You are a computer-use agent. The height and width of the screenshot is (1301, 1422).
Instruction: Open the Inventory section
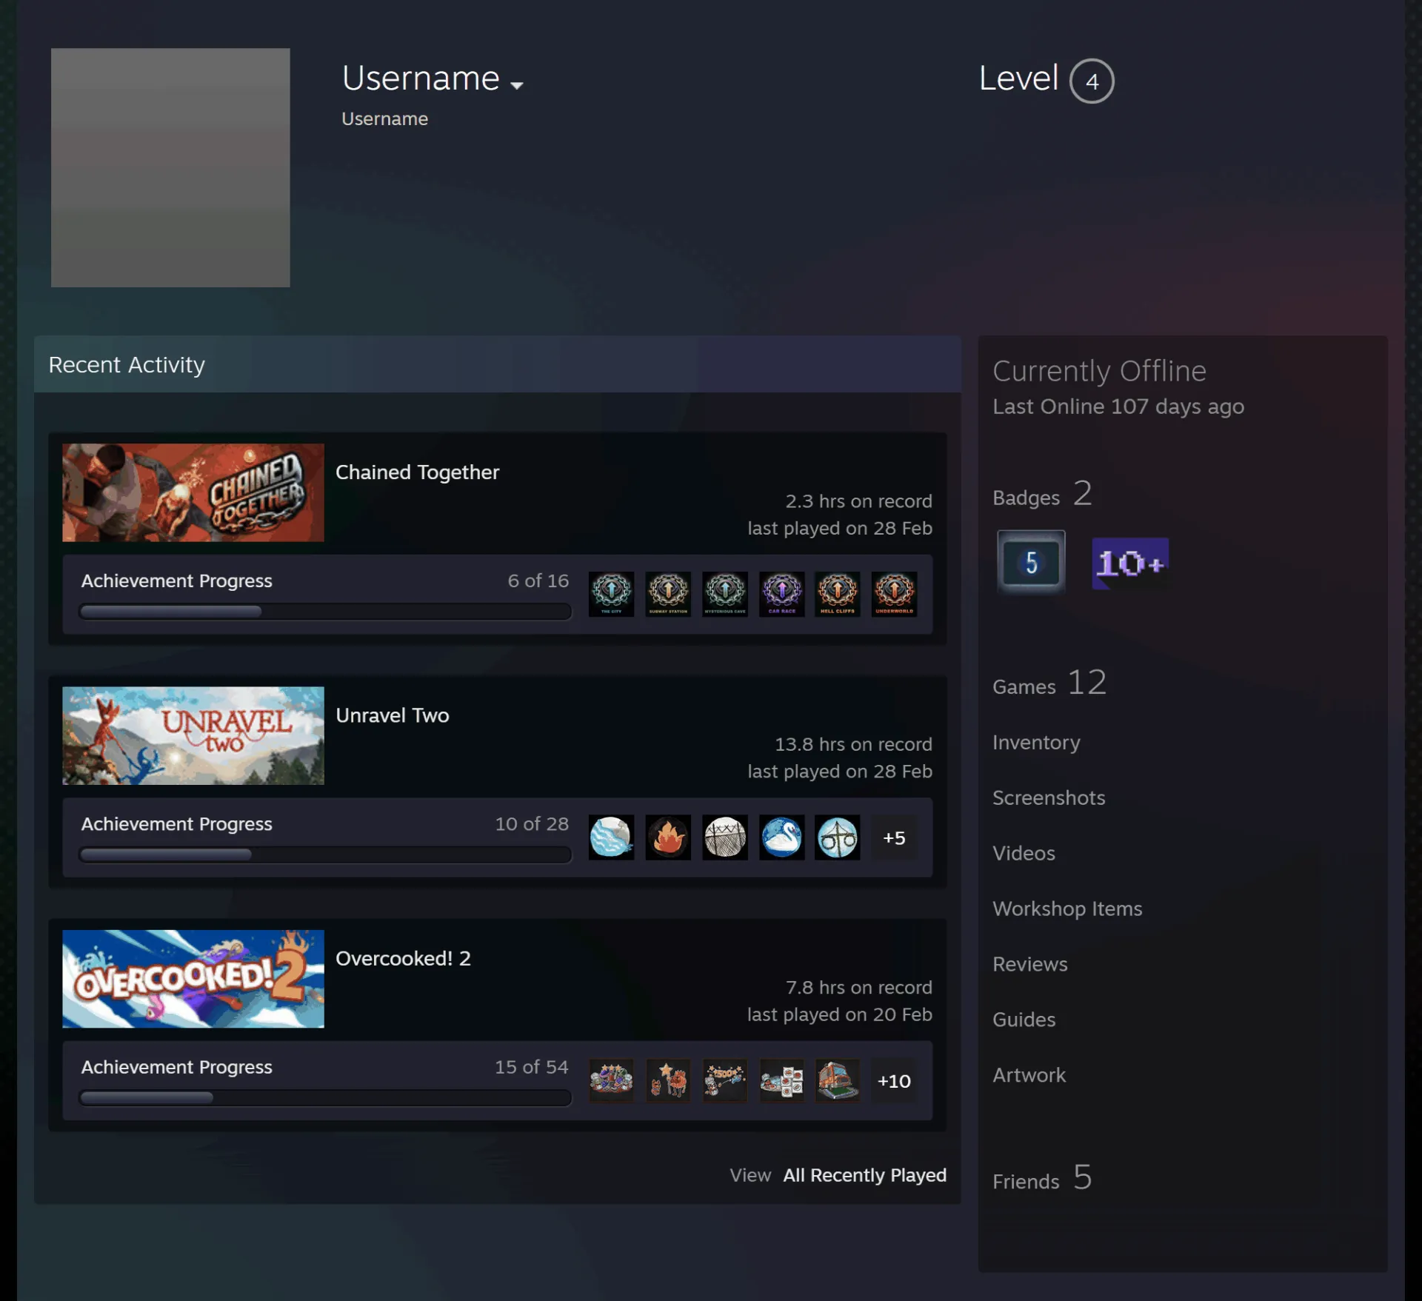(x=1036, y=742)
